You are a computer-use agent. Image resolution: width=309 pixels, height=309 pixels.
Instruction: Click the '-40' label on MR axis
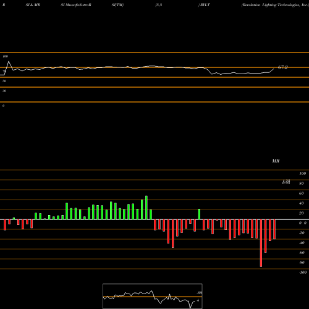[x=302, y=243]
